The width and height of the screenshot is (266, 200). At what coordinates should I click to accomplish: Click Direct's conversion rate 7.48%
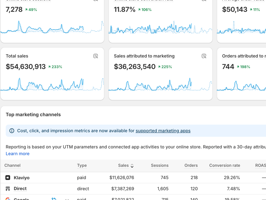coord(233,189)
